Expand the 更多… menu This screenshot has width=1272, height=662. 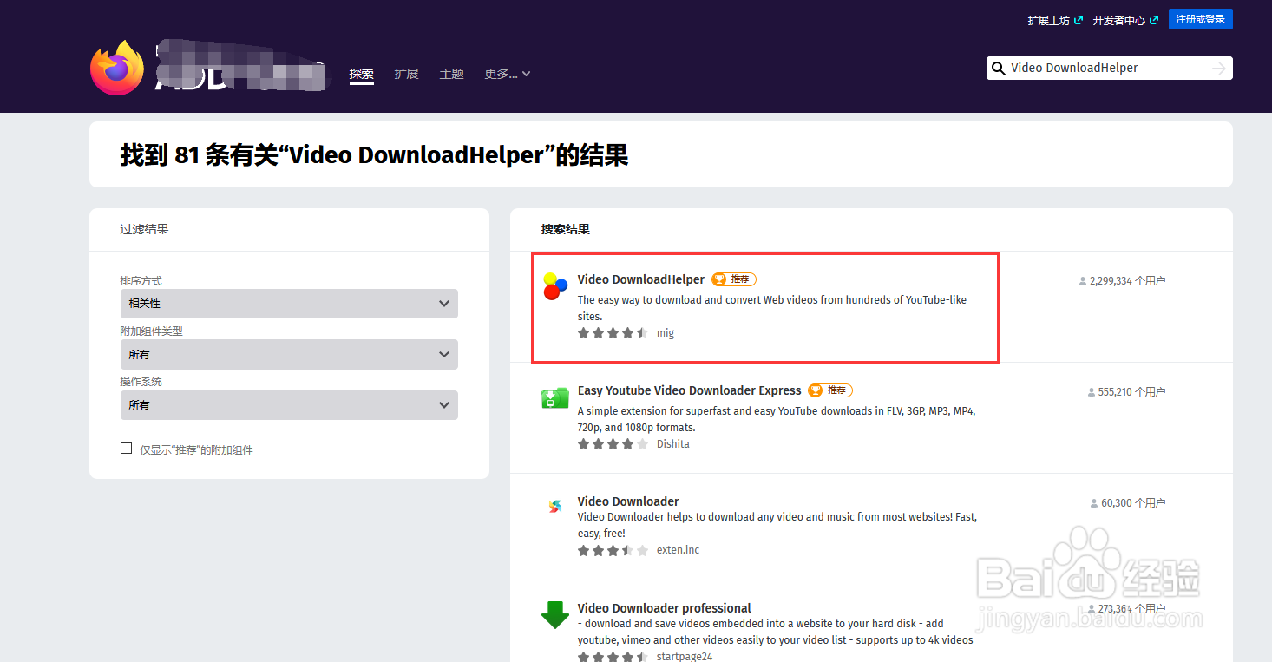[508, 74]
